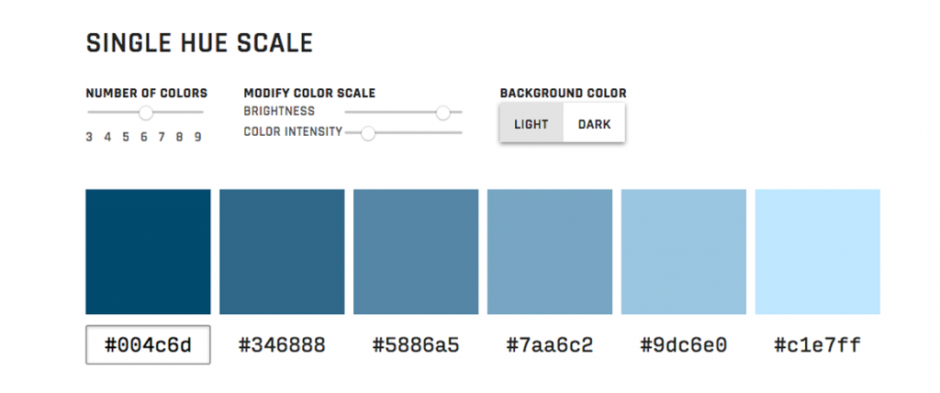Click the Color Intensity slider handle
The height and width of the screenshot is (393, 940).
tap(368, 133)
